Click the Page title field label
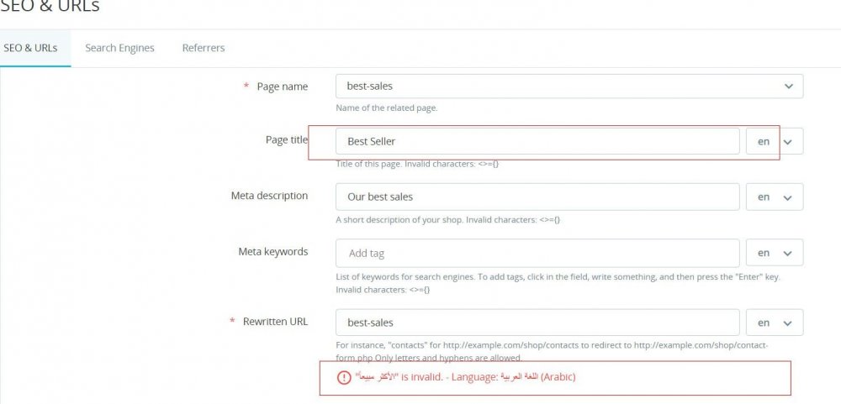 click(x=286, y=140)
